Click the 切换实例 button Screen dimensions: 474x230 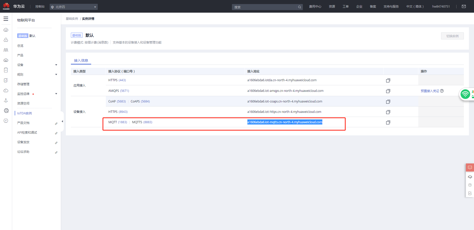(452, 36)
